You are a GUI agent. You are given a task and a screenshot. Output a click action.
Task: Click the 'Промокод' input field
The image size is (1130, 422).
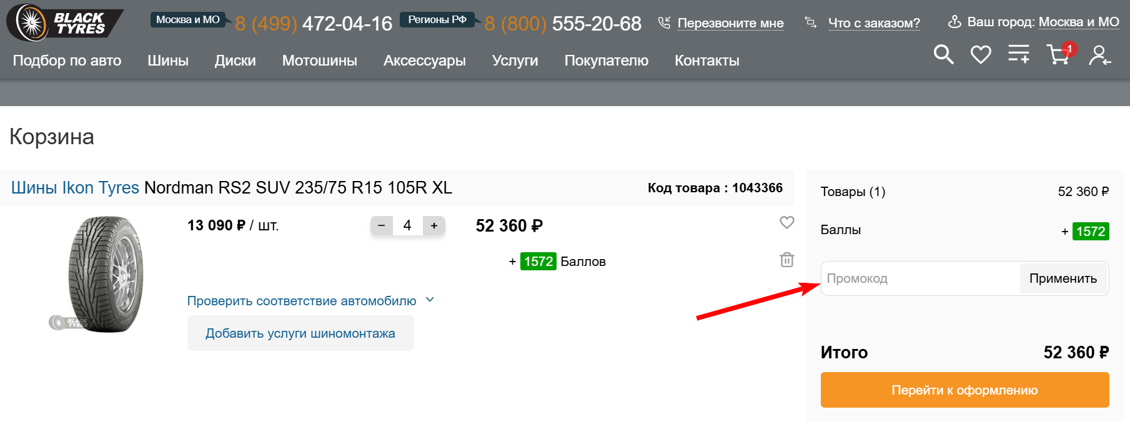click(x=919, y=278)
